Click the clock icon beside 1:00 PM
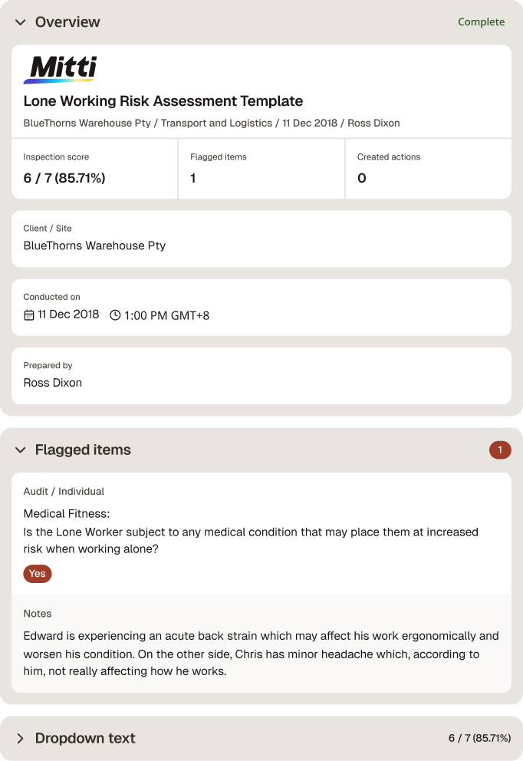Screen dimensions: 523x761 coord(115,315)
